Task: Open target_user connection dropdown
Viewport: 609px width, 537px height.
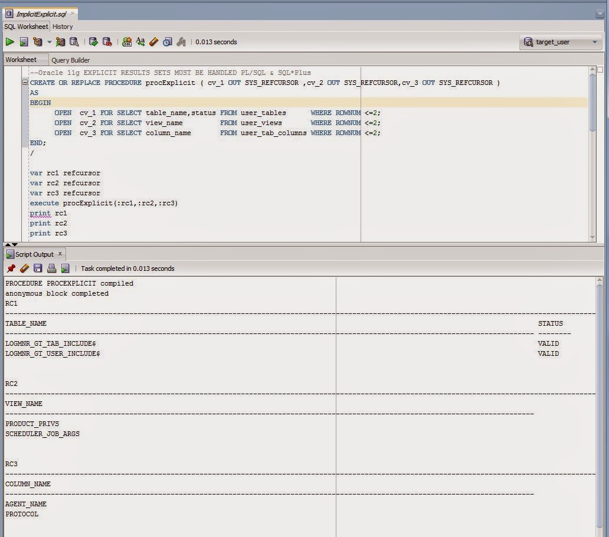Action: (559, 42)
